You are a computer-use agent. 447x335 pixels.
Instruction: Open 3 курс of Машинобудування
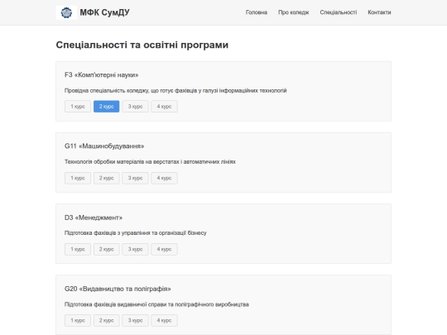click(x=135, y=178)
